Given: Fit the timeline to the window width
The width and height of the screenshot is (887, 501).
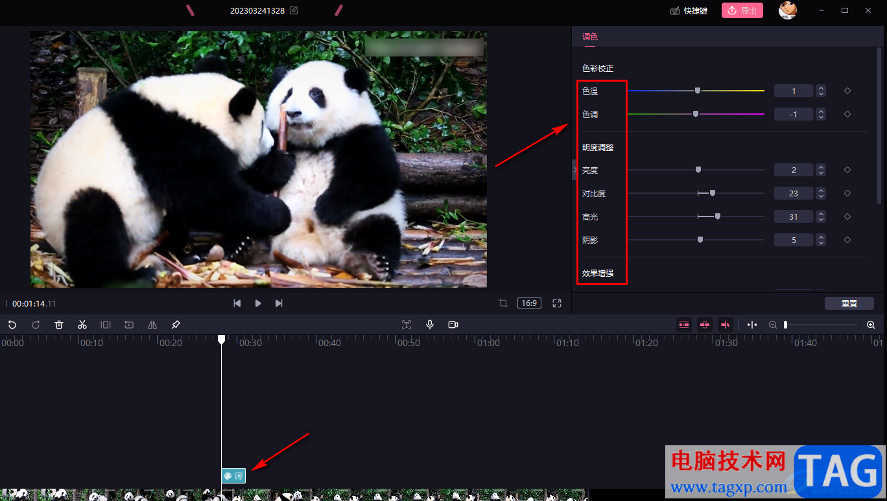Looking at the screenshot, I should 752,325.
